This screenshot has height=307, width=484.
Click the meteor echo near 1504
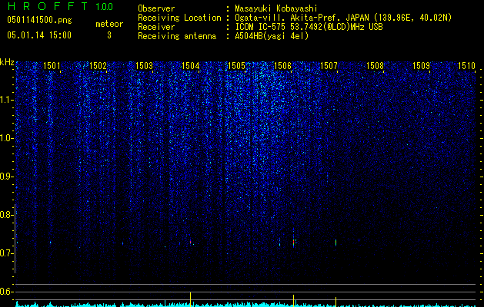point(191,242)
